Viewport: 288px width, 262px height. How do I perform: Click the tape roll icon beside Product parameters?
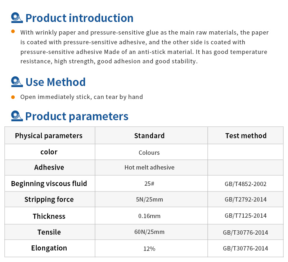(17, 116)
